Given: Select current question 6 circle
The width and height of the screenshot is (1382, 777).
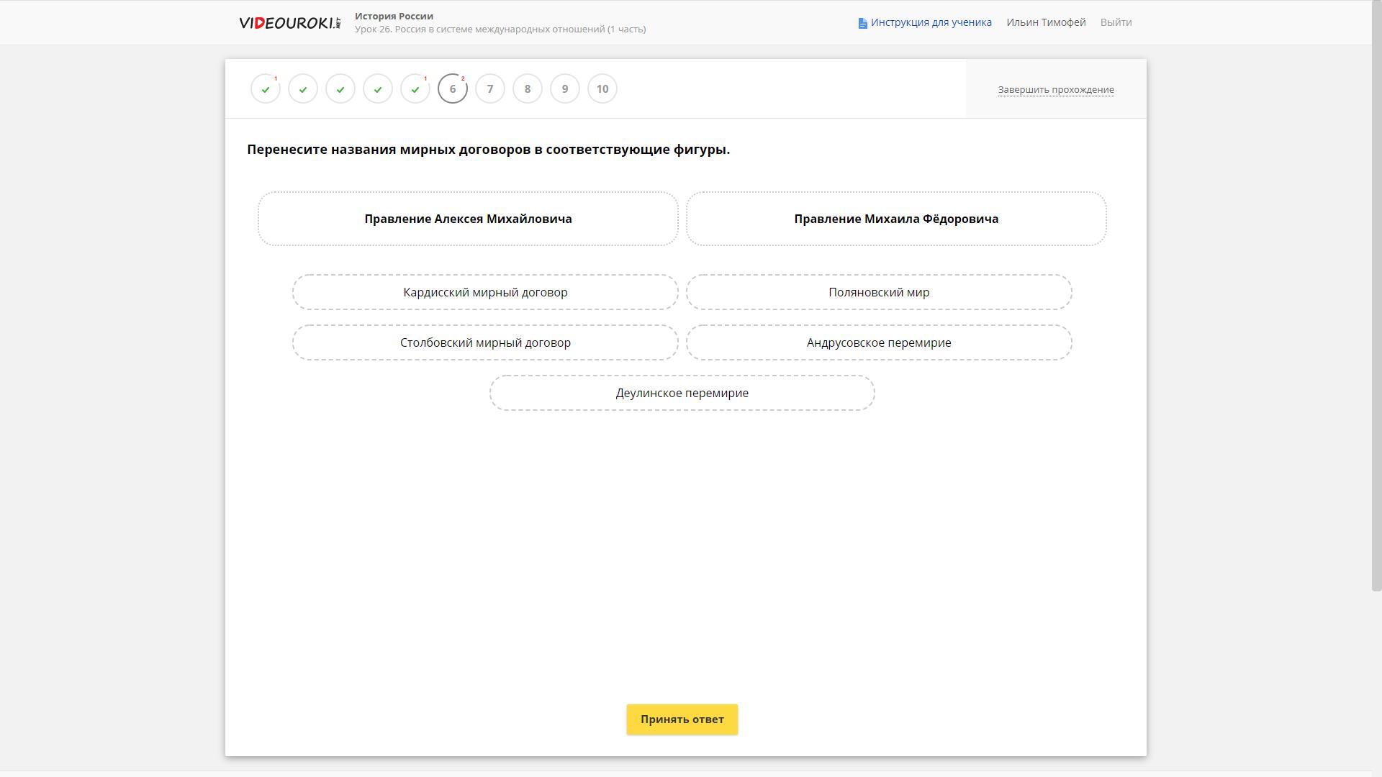Looking at the screenshot, I should pos(453,89).
